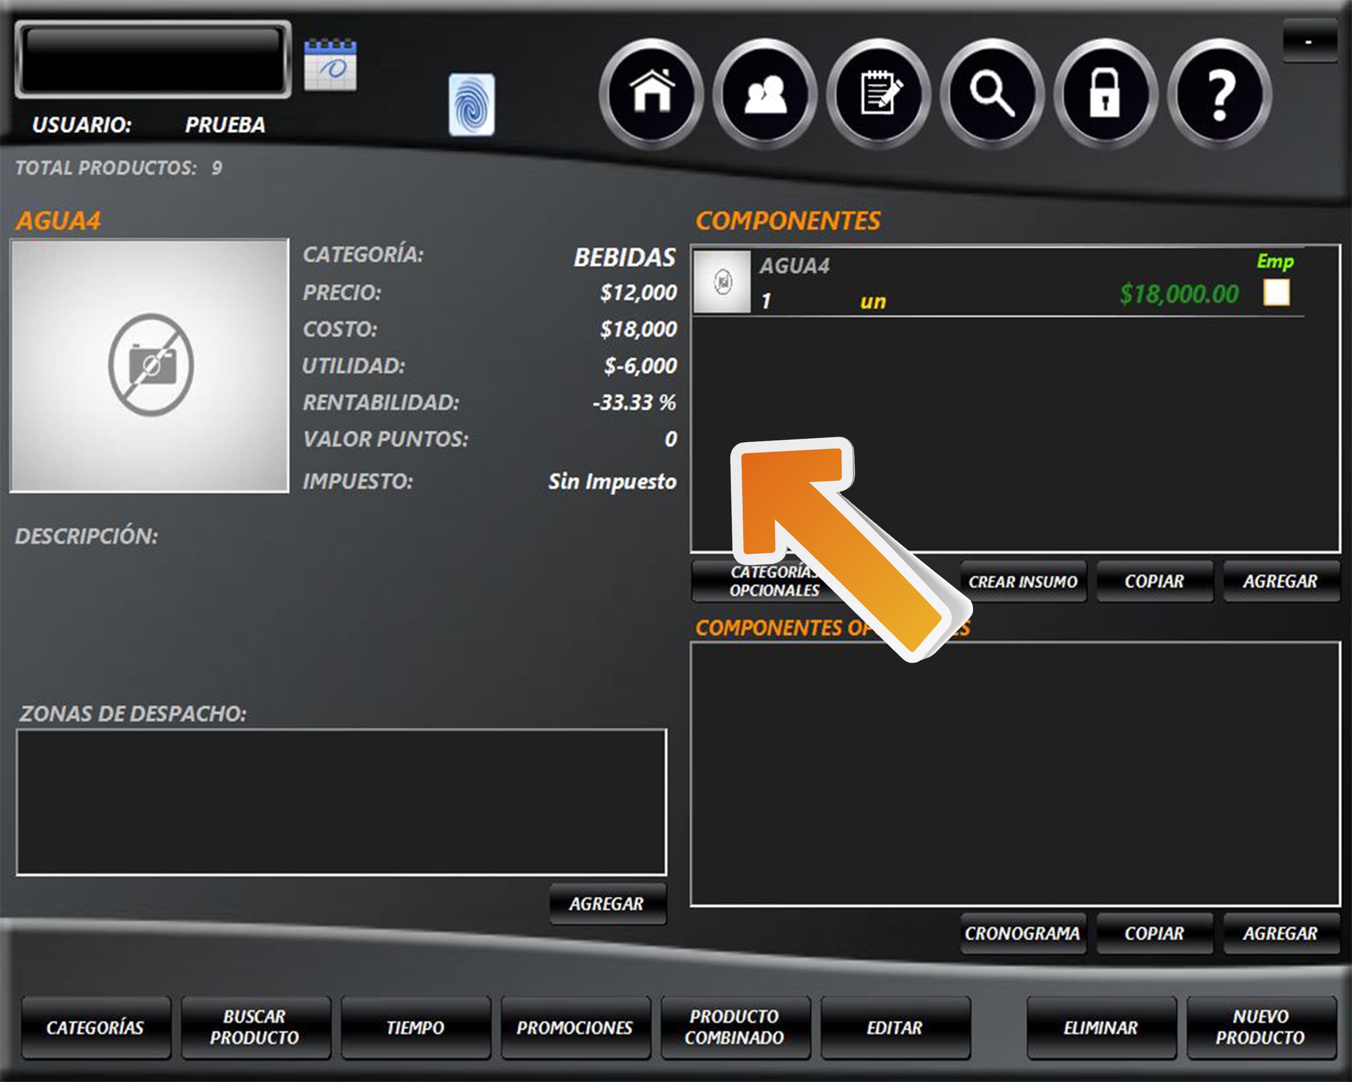
Task: Open the calendar icon
Action: (x=330, y=65)
